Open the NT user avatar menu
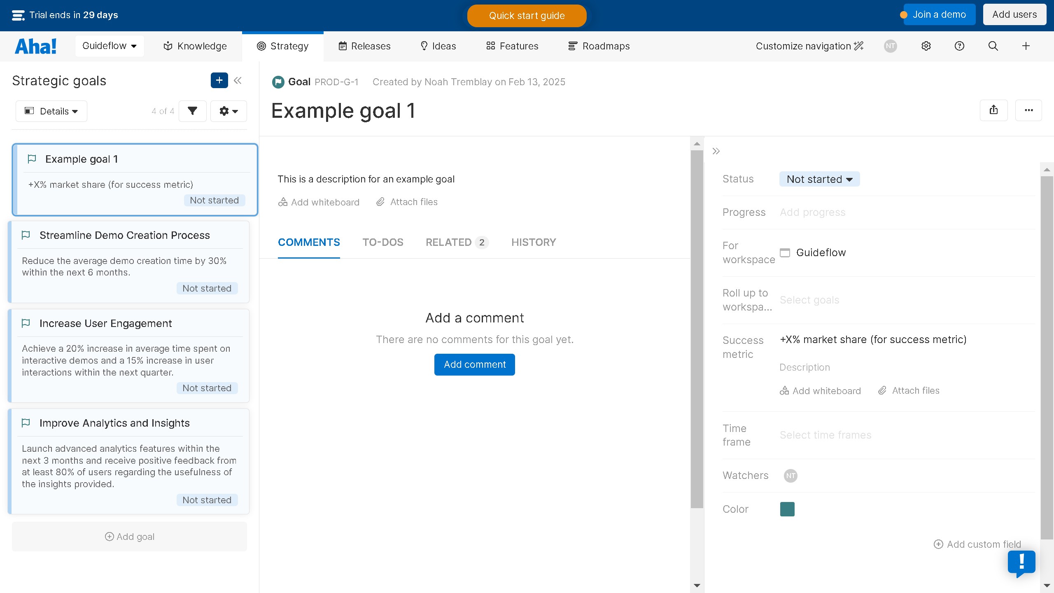1054x593 pixels. point(890,46)
